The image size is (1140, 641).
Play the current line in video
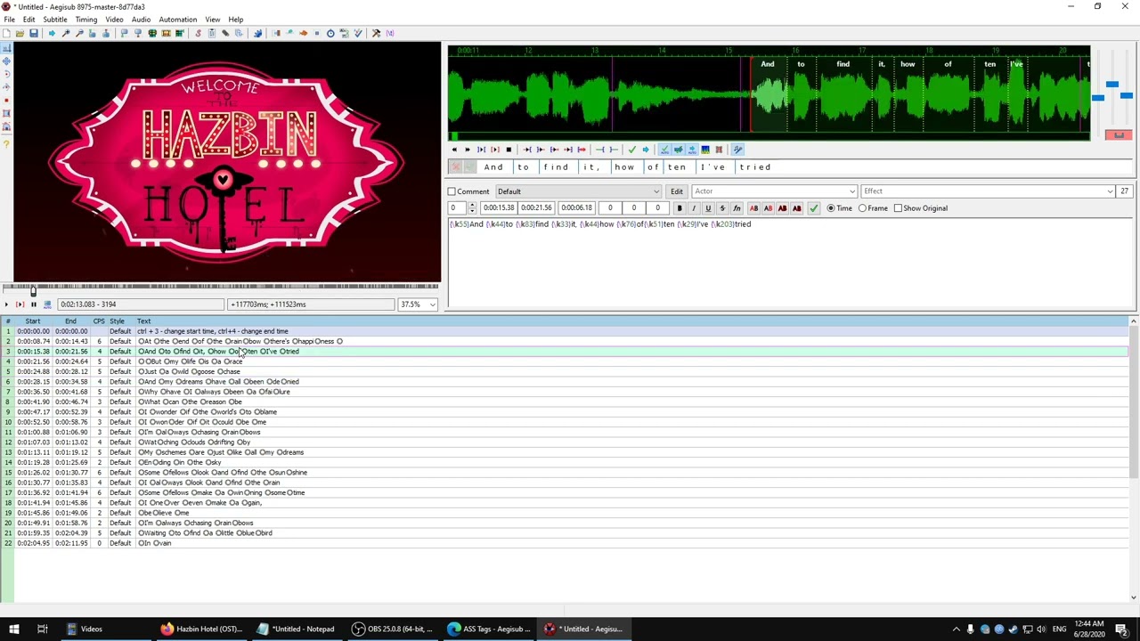click(x=20, y=304)
